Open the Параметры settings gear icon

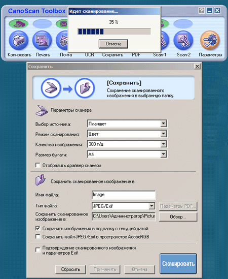tap(210, 40)
